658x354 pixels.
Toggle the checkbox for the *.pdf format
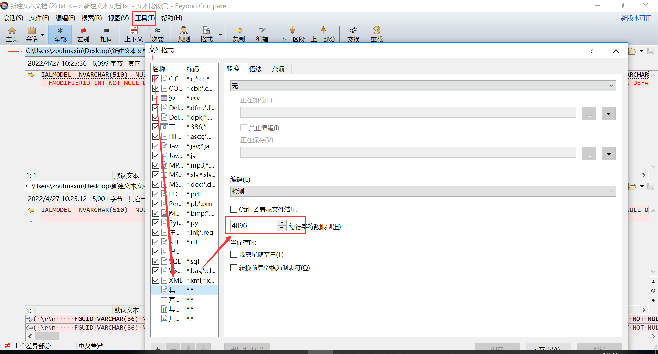156,194
